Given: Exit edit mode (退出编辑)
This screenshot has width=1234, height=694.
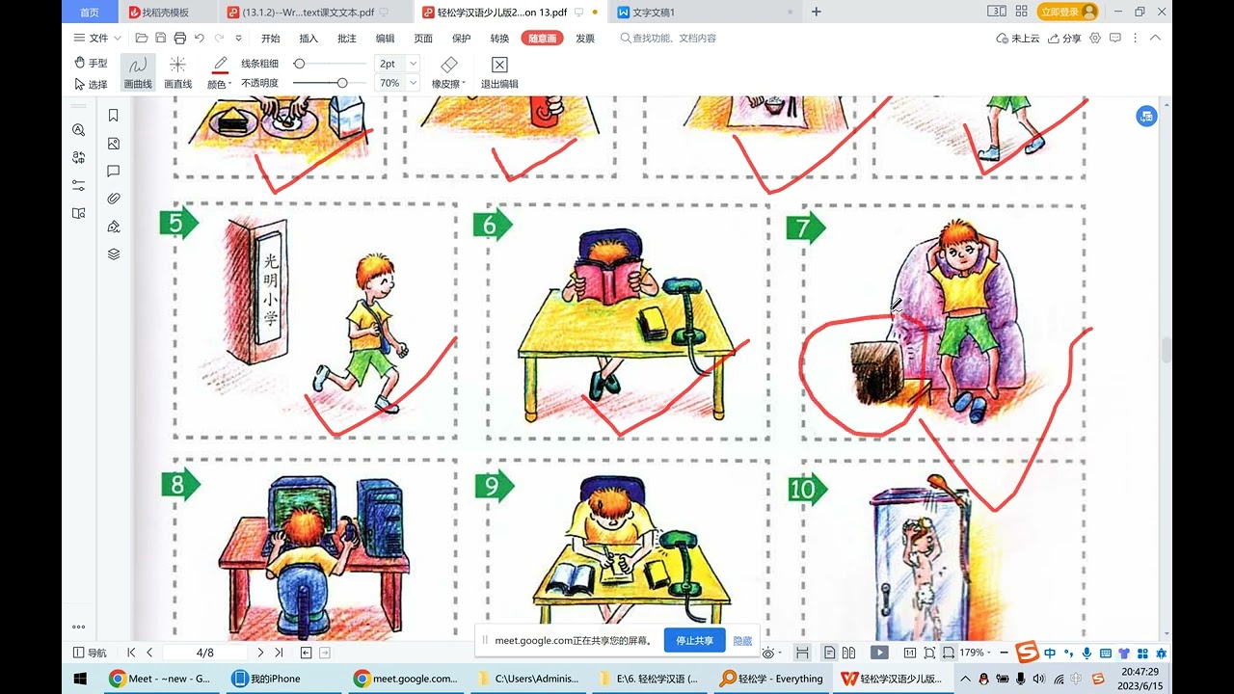Looking at the screenshot, I should [499, 72].
